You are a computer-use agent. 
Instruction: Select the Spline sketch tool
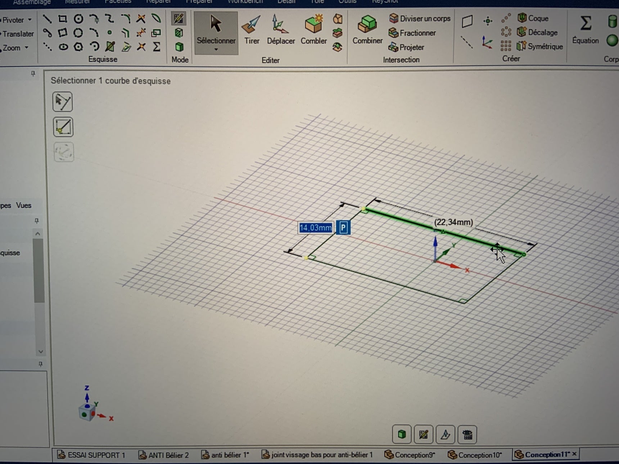tap(109, 19)
